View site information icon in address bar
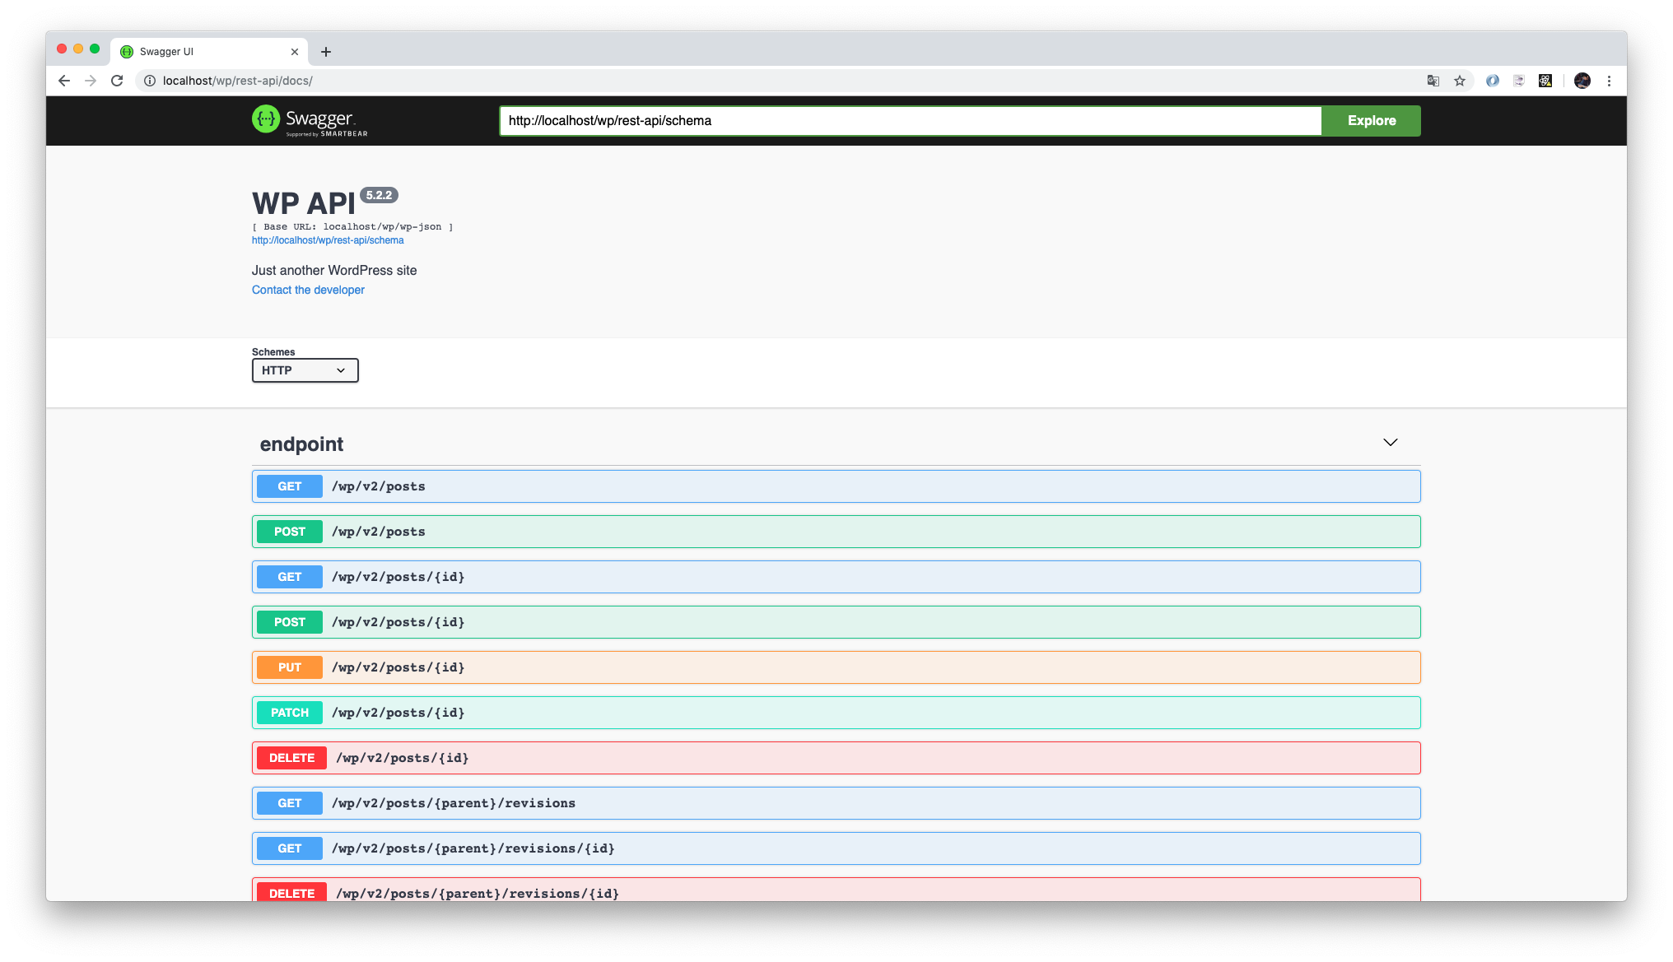1673x962 pixels. tap(150, 81)
